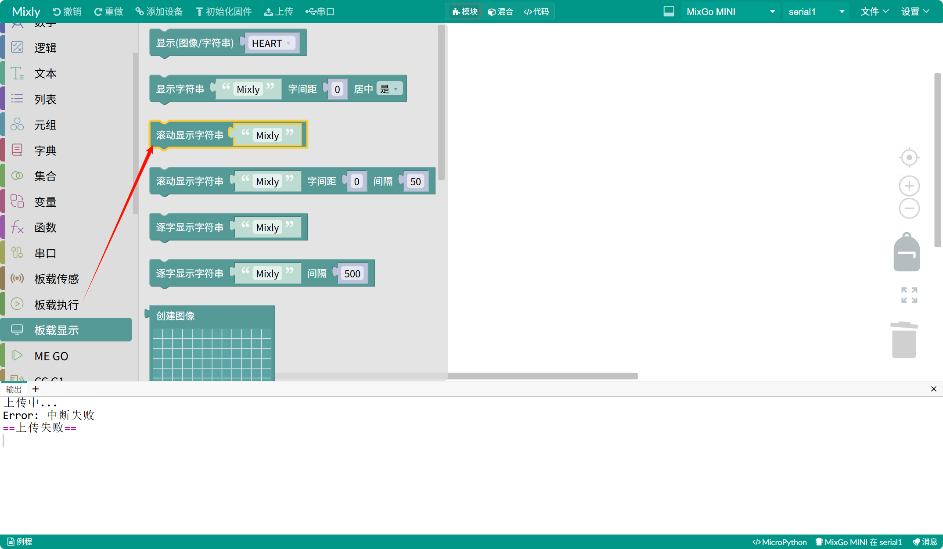Zoom out the workspace with minus icon
This screenshot has width=943, height=549.
[909, 208]
